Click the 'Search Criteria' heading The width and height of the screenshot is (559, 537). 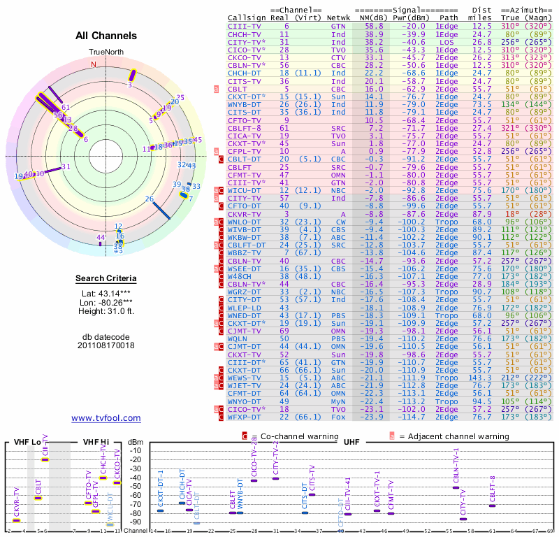tap(106, 278)
